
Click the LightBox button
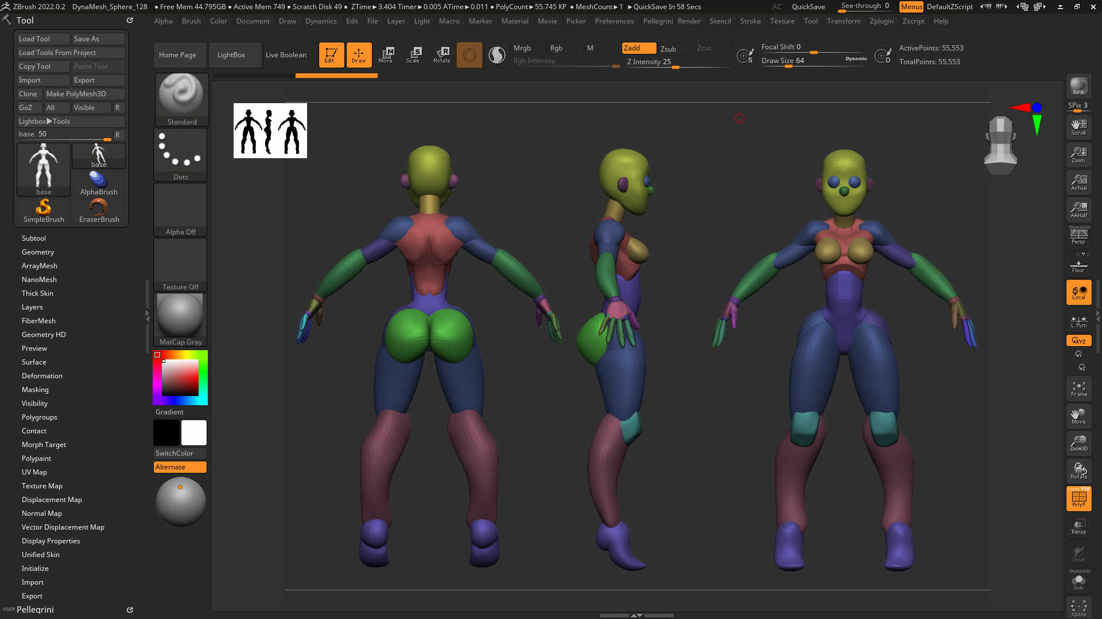coord(231,55)
